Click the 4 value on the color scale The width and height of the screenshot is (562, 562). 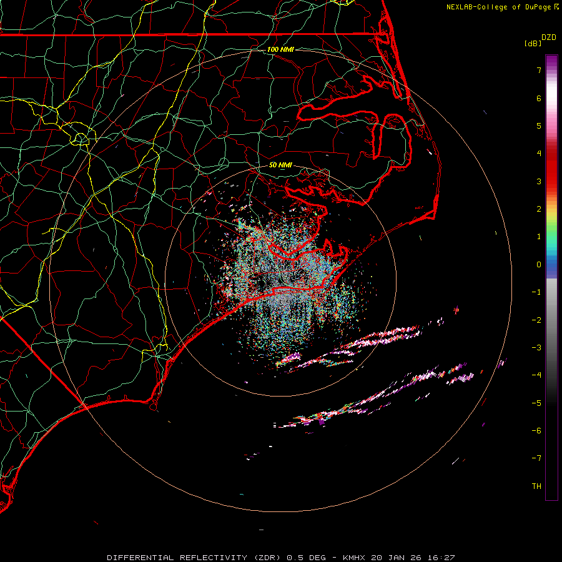[x=539, y=154]
